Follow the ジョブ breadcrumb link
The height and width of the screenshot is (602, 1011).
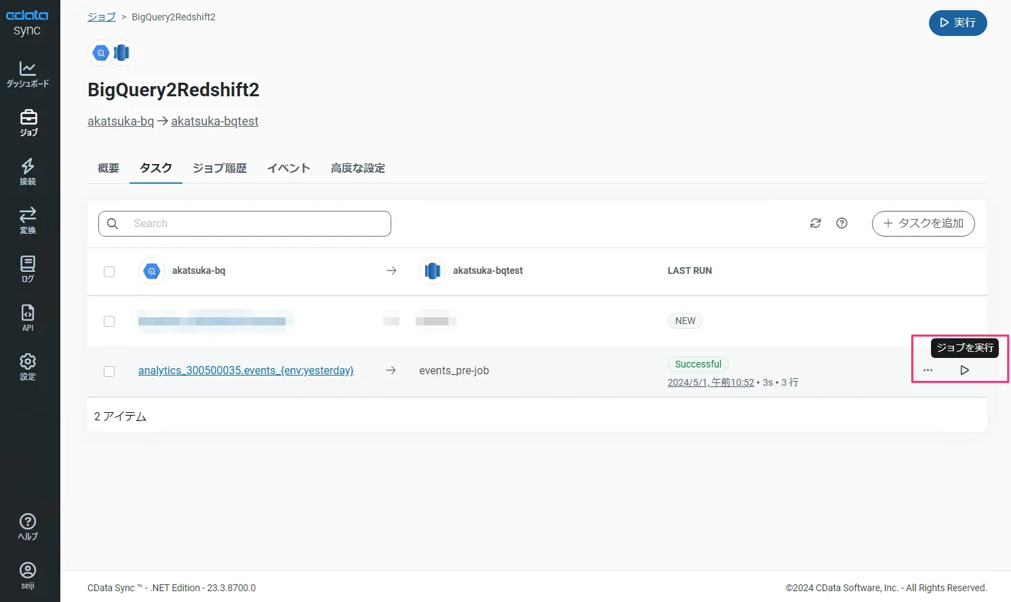click(102, 17)
